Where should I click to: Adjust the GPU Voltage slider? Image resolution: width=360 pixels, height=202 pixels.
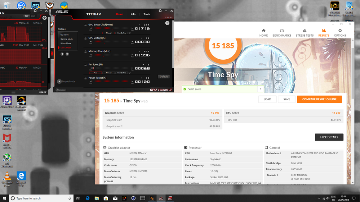pos(111,42)
